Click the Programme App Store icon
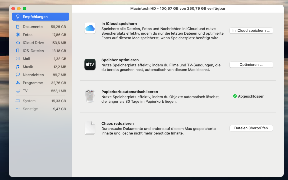This screenshot has width=288, height=180. 18,83
